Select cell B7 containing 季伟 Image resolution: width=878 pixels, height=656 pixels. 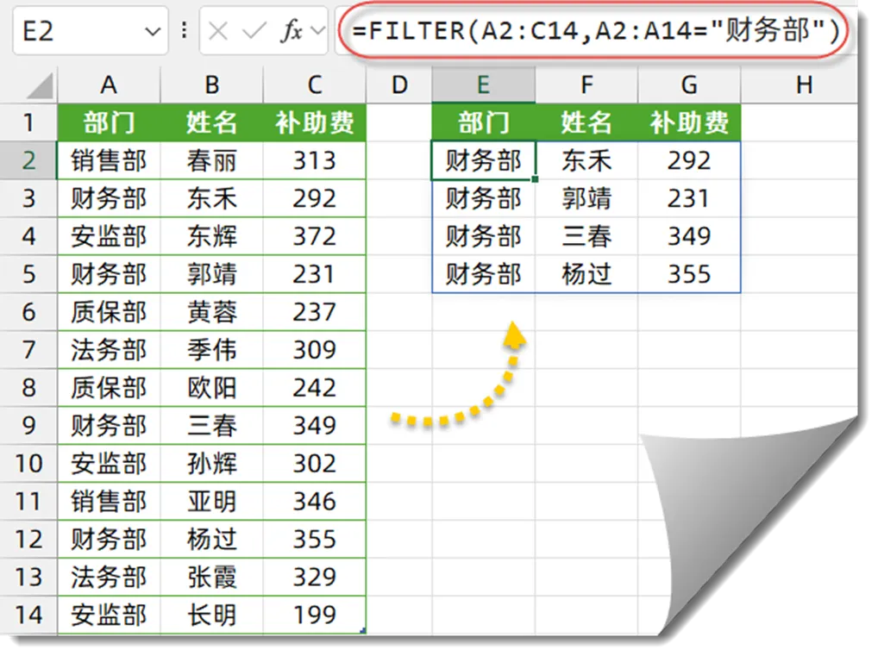coord(211,350)
